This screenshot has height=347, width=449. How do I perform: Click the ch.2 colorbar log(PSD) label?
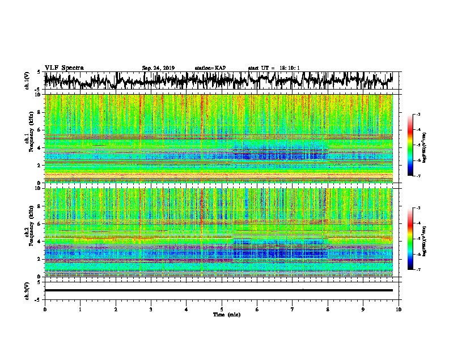pos(425,241)
